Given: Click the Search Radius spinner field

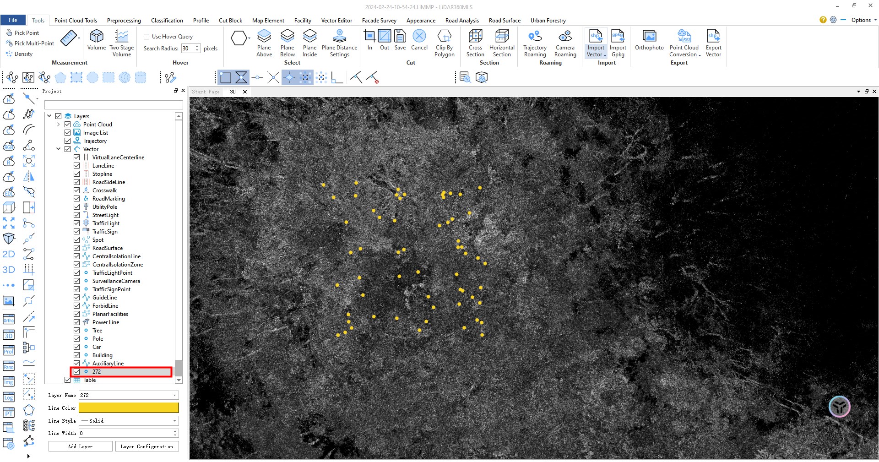Looking at the screenshot, I should click(191, 49).
